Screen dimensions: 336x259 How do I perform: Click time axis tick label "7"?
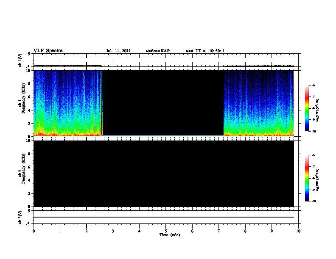pos(219,231)
